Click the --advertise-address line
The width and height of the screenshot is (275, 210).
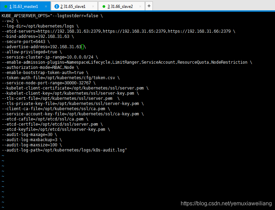tap(44, 47)
